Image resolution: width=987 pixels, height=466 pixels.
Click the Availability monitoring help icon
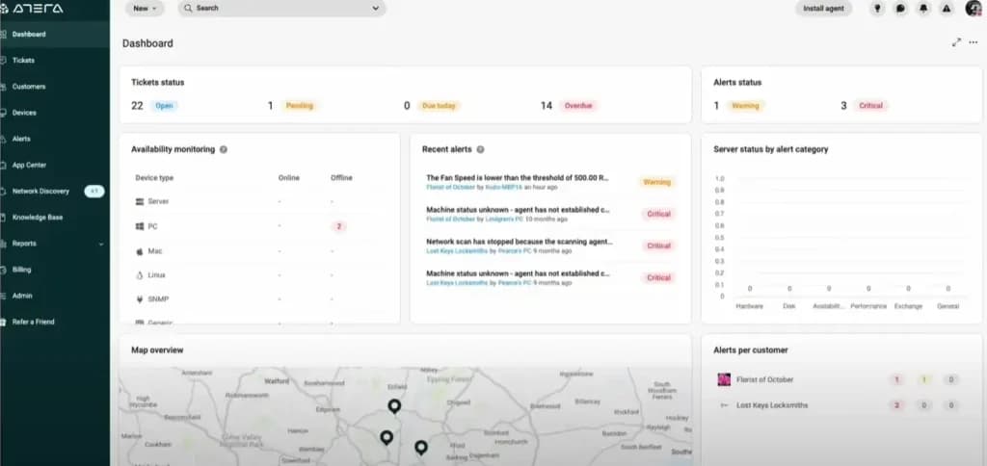224,149
